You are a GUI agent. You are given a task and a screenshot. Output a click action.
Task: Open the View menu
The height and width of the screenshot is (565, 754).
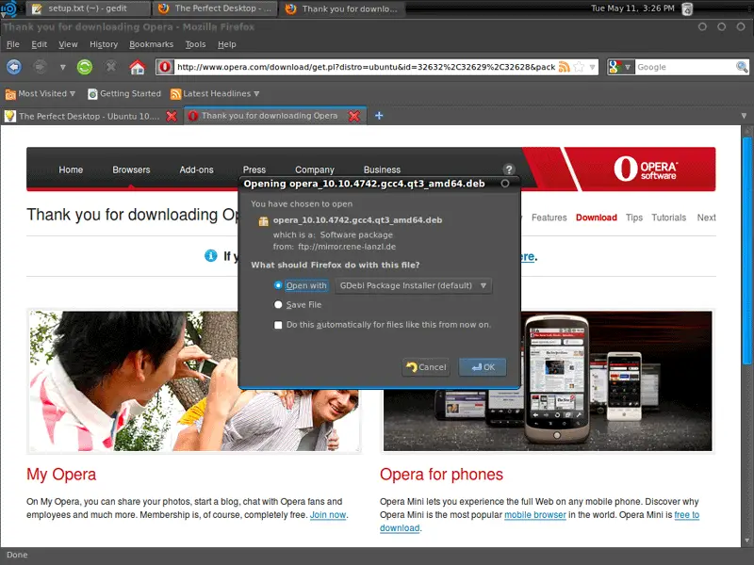[68, 44]
